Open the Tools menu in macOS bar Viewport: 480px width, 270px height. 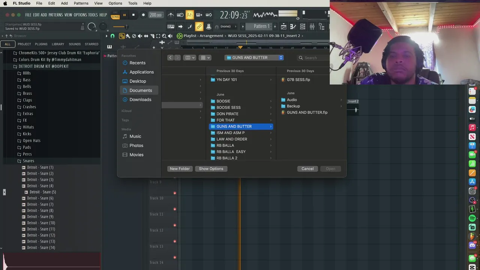[x=133, y=3]
